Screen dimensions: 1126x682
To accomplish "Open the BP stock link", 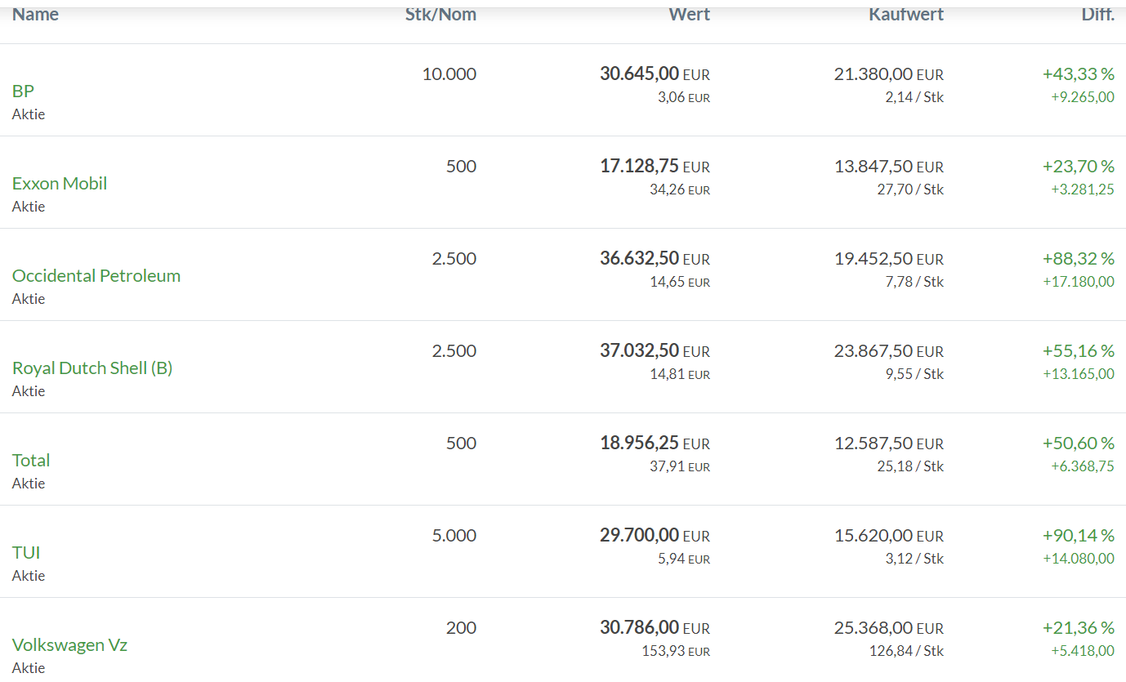I will point(23,91).
